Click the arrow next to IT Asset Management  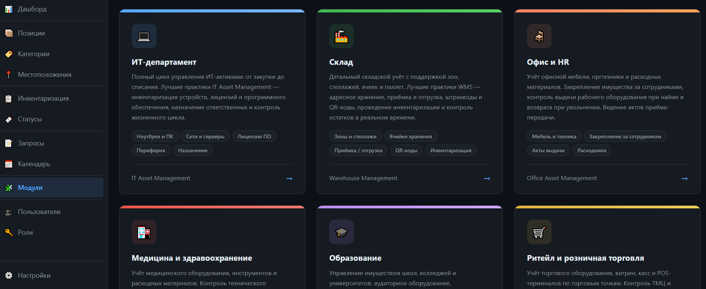tap(289, 179)
